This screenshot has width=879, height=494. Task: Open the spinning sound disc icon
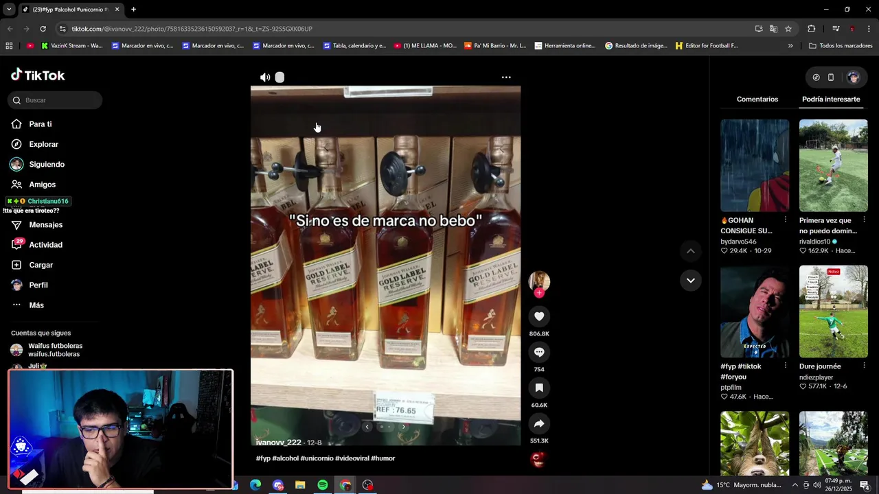[x=539, y=459]
